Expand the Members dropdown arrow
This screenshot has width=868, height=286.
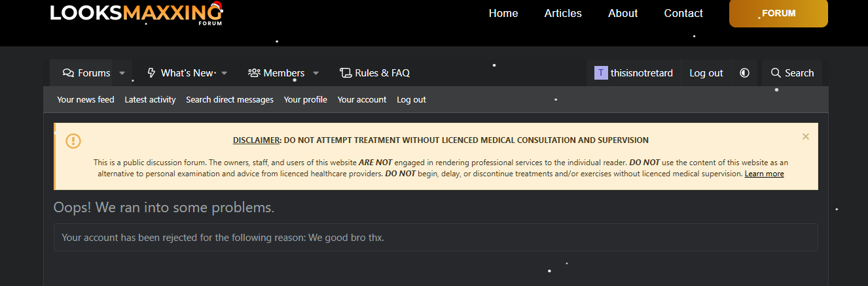coord(316,73)
